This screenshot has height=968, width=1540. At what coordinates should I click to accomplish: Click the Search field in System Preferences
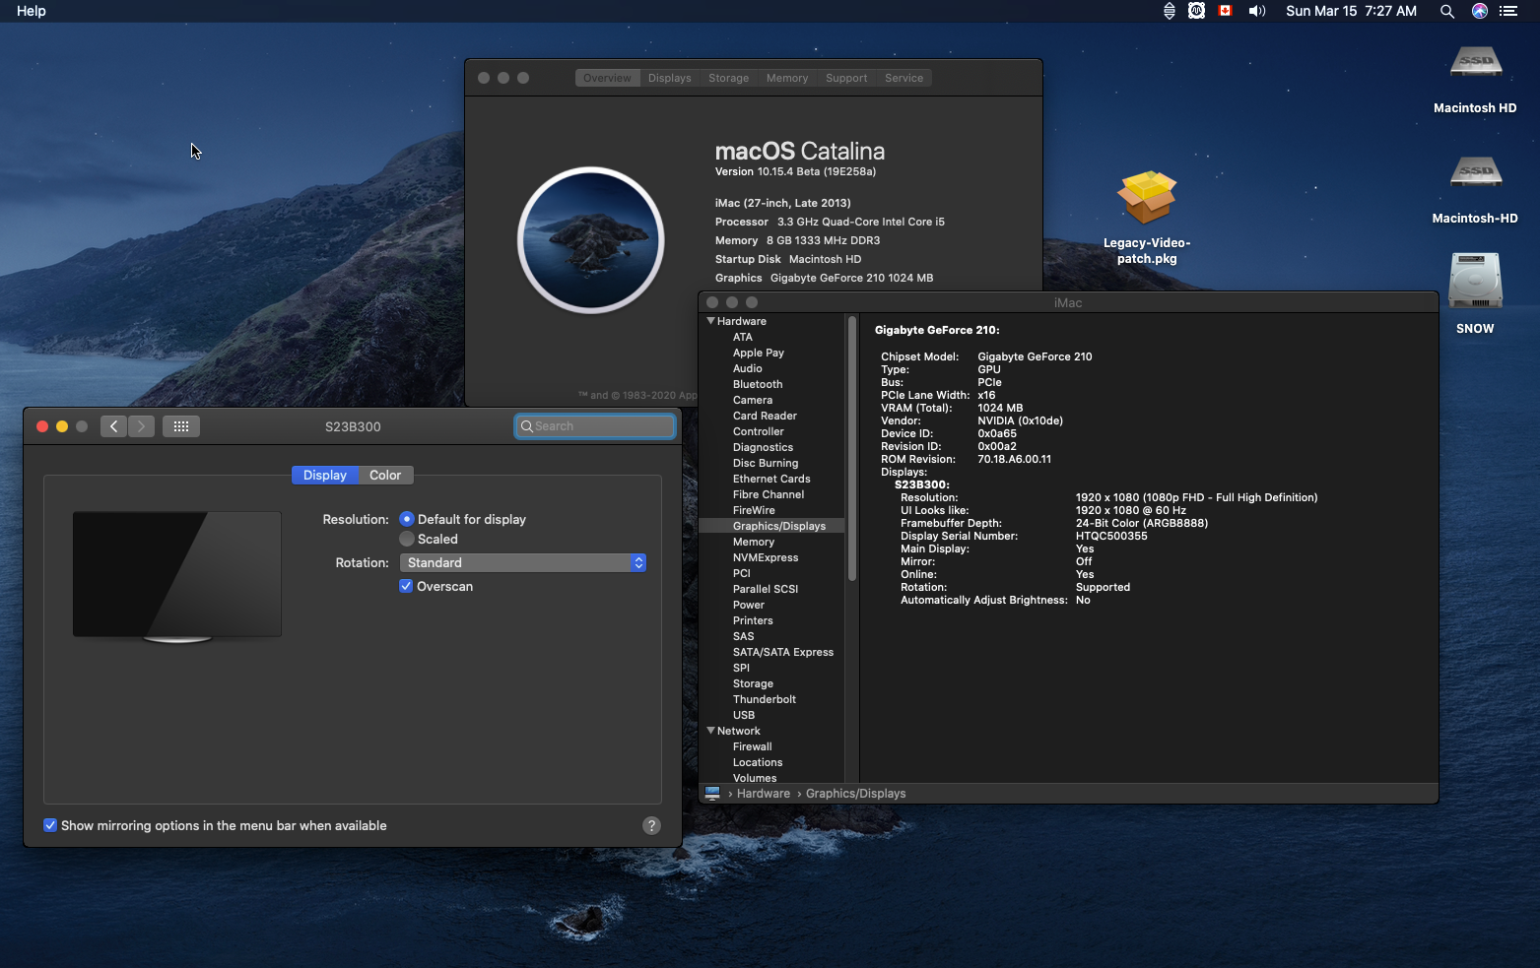pyautogui.click(x=595, y=426)
